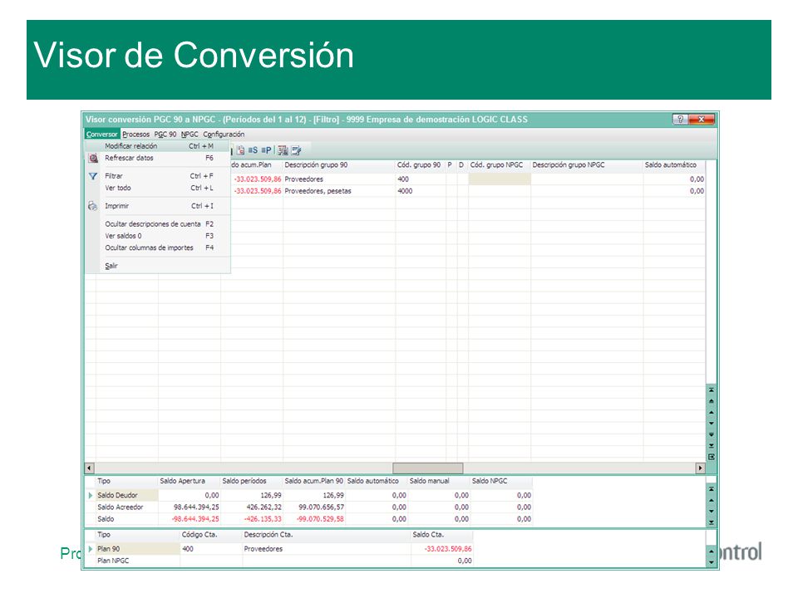
Task: Move up in Plan 90 panel navigator
Action: [x=712, y=551]
